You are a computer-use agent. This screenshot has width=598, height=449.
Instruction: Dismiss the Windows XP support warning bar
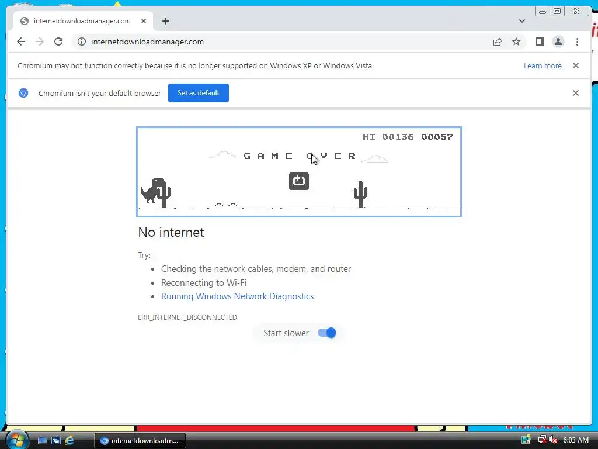click(575, 65)
